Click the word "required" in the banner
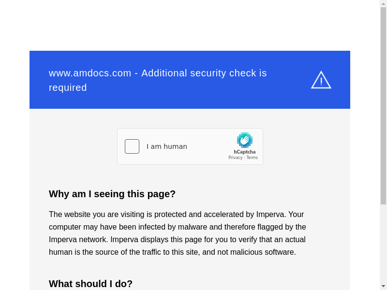 (x=68, y=87)
